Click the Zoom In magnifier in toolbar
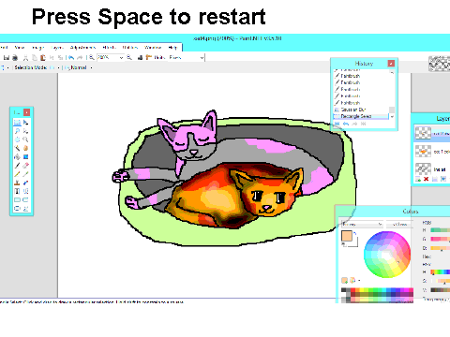 point(129,57)
